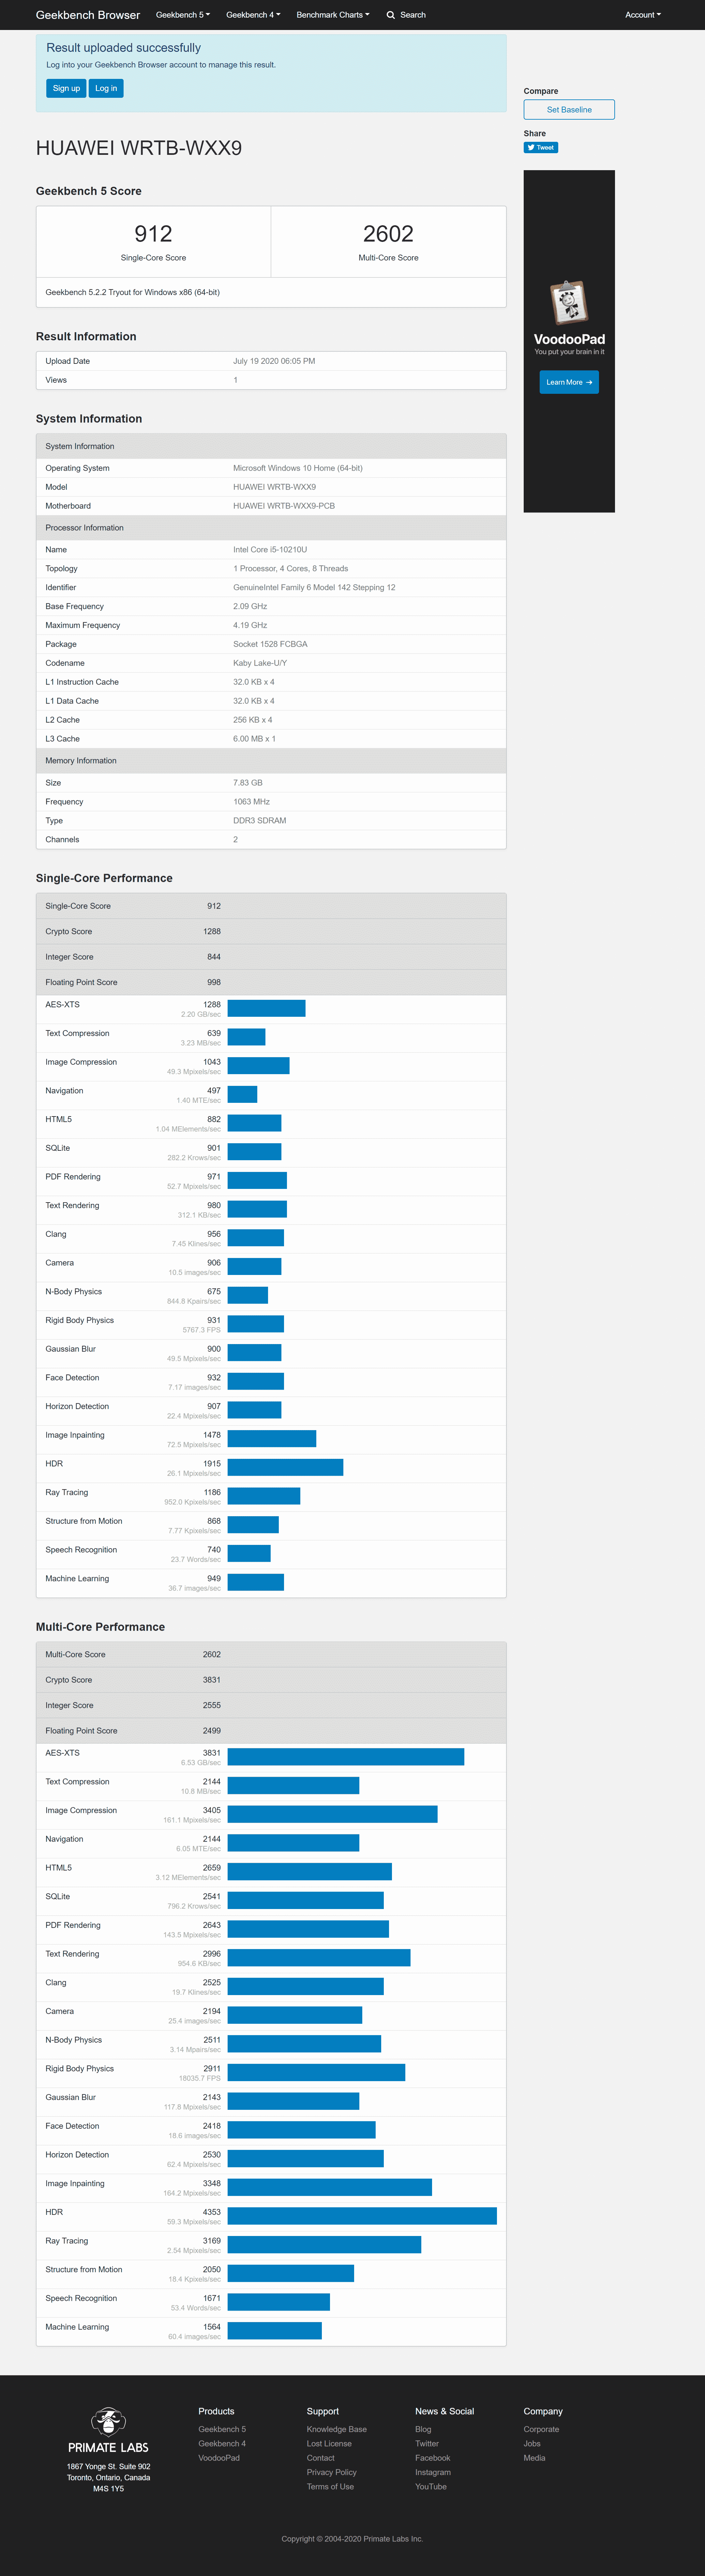Click the Geekbench Browser brand link
Screen dimensions: 705x2576
coord(88,15)
